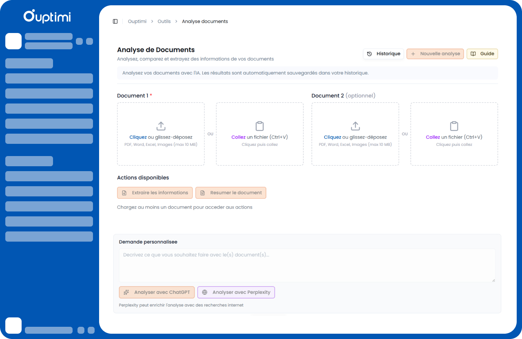Image resolution: width=522 pixels, height=339 pixels.
Task: Click the sidebar collapse icon near breadcrumb
Action: 115,21
